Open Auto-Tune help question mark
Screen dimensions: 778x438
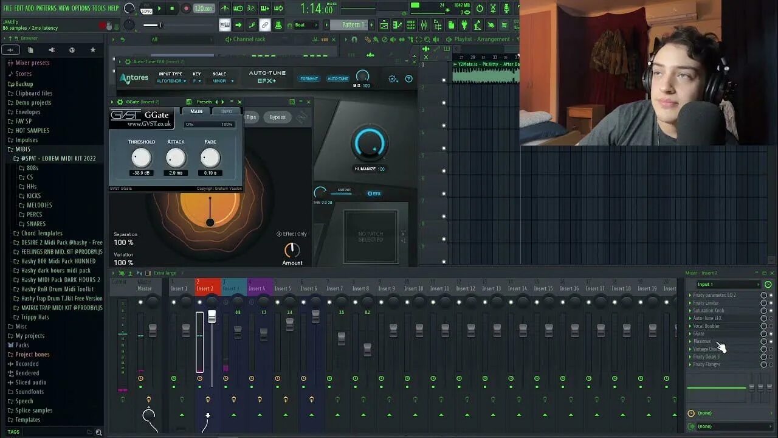pos(408,78)
